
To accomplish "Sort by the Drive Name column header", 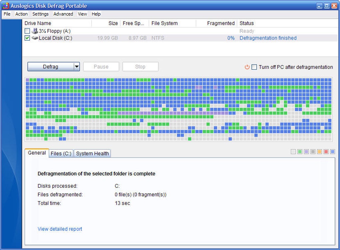I will 57,23.
